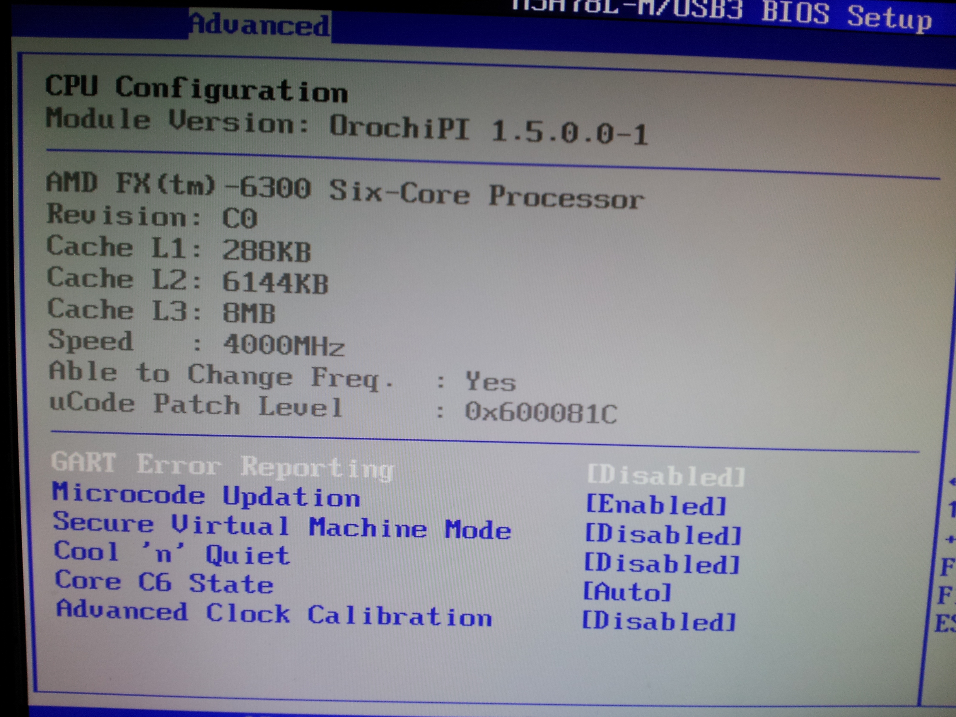Select Cool 'n' Quiet option label

click(172, 553)
